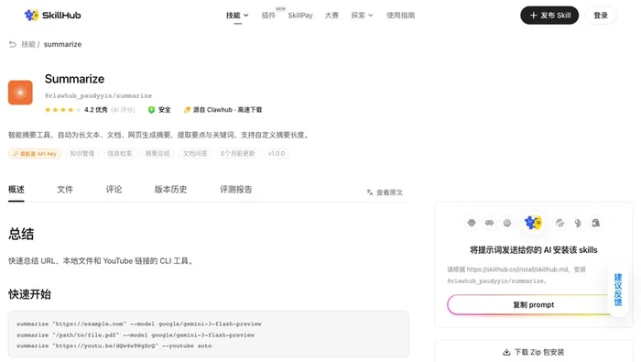This screenshot has width=641, height=362.
Task: Open the 大赛 navigation item
Action: 331,16
